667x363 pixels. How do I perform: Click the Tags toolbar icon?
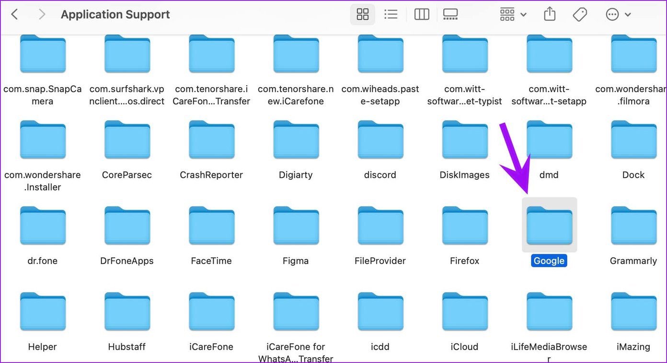(x=580, y=14)
